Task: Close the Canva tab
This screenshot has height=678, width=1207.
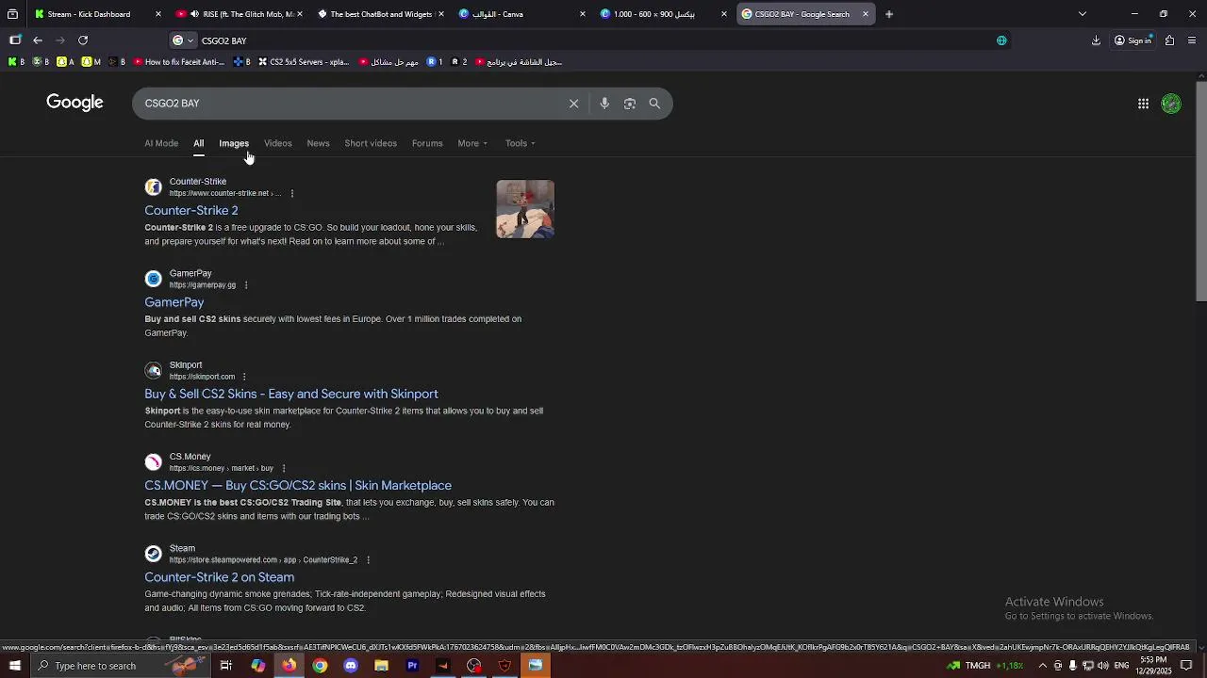Action: (x=582, y=14)
